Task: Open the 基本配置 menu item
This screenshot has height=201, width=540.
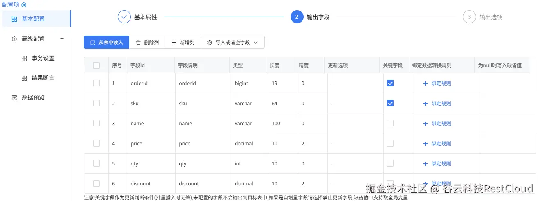Action: 36,19
